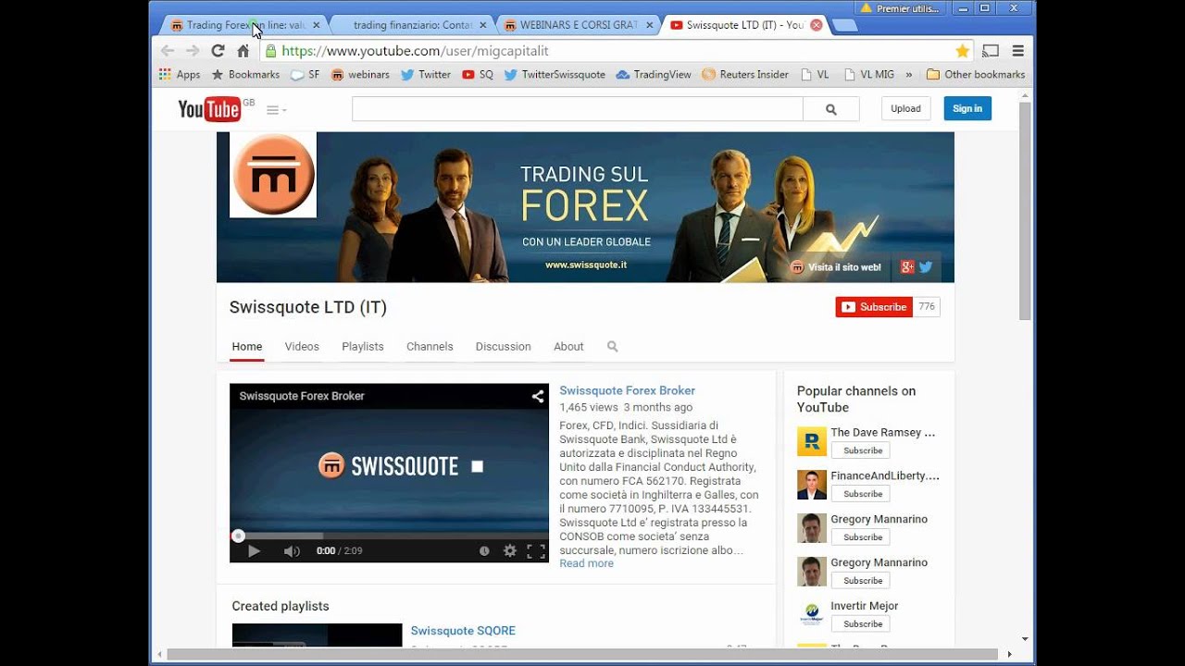Open a new browser tab

pyautogui.click(x=844, y=25)
